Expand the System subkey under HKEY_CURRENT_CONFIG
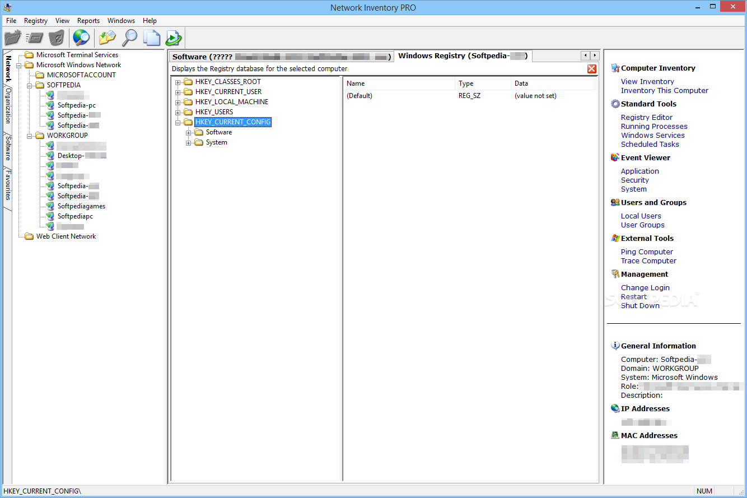Viewport: 747px width, 498px height. [x=189, y=142]
